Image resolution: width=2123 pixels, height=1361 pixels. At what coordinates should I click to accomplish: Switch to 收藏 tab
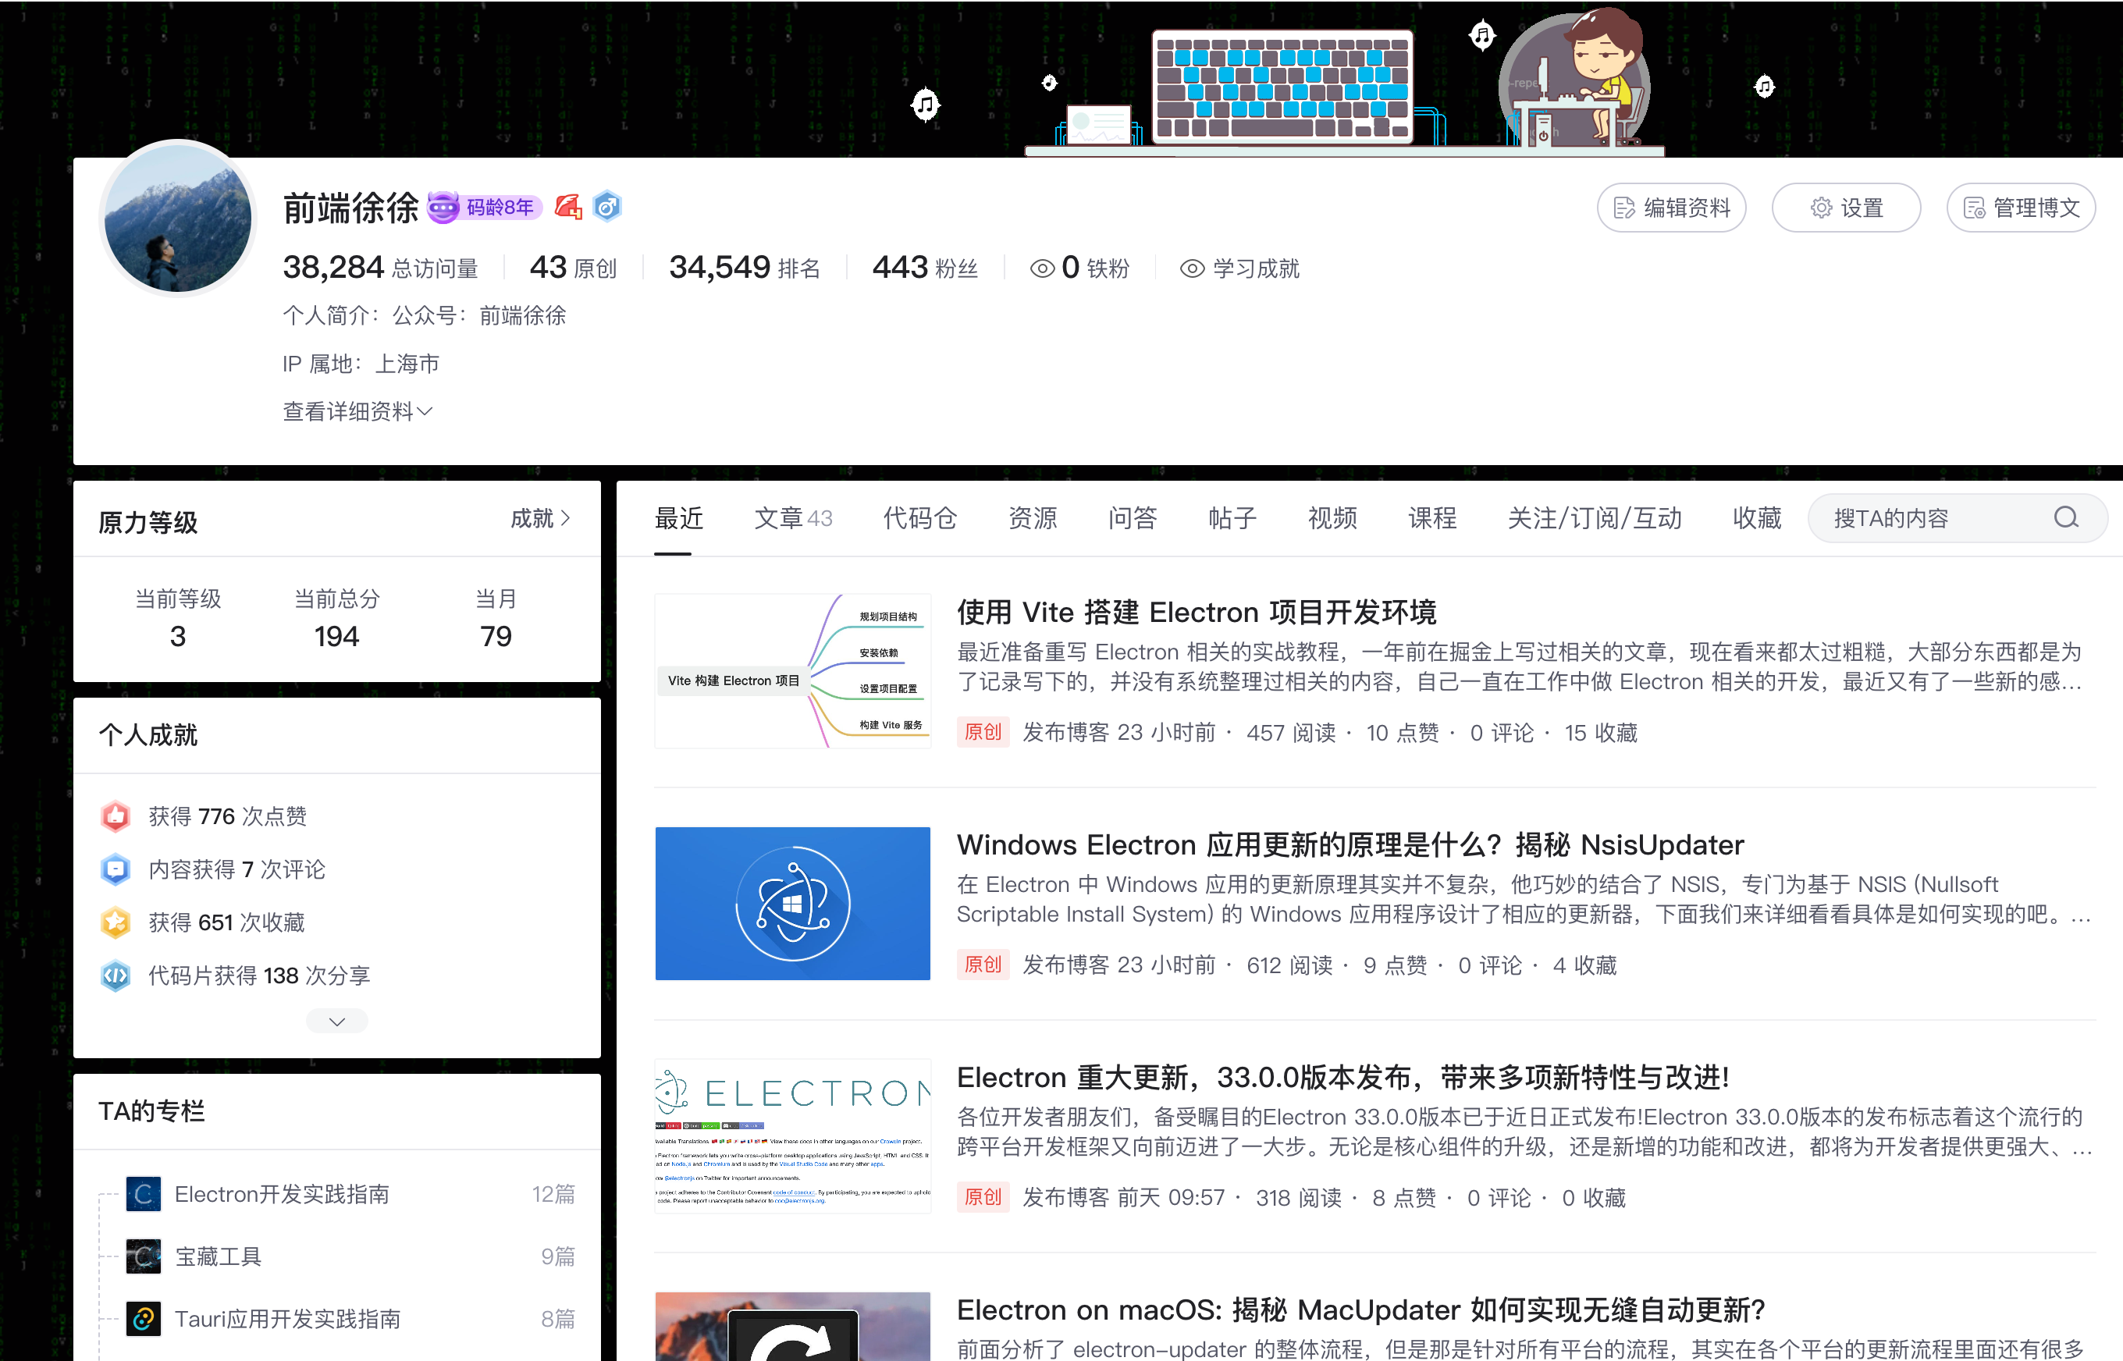tap(1757, 519)
